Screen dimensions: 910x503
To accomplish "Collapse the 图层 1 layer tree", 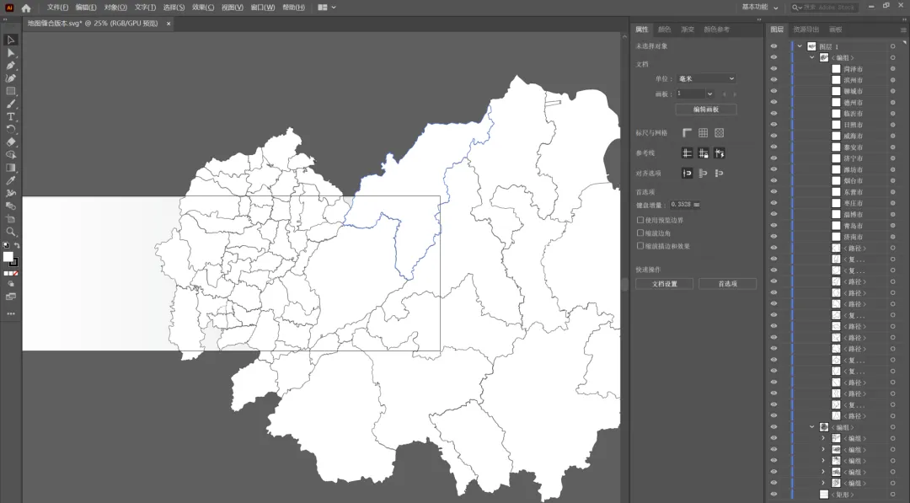I will (x=800, y=46).
